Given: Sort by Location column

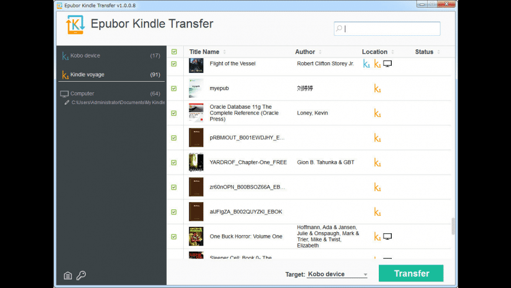Looking at the screenshot, I should tap(378, 52).
